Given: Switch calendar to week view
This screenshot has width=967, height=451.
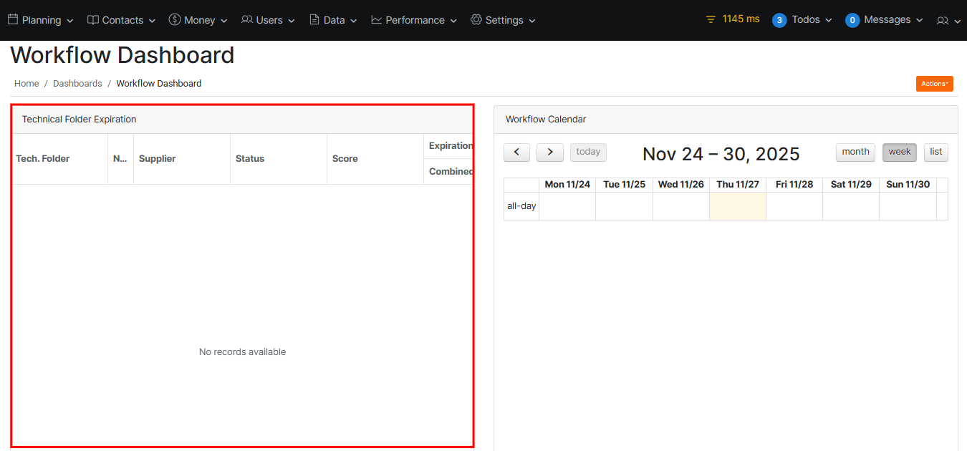Looking at the screenshot, I should [x=899, y=152].
